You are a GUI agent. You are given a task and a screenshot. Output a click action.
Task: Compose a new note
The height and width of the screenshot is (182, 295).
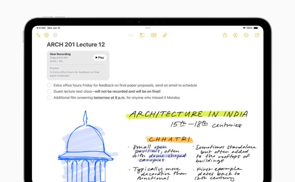pyautogui.click(x=257, y=35)
